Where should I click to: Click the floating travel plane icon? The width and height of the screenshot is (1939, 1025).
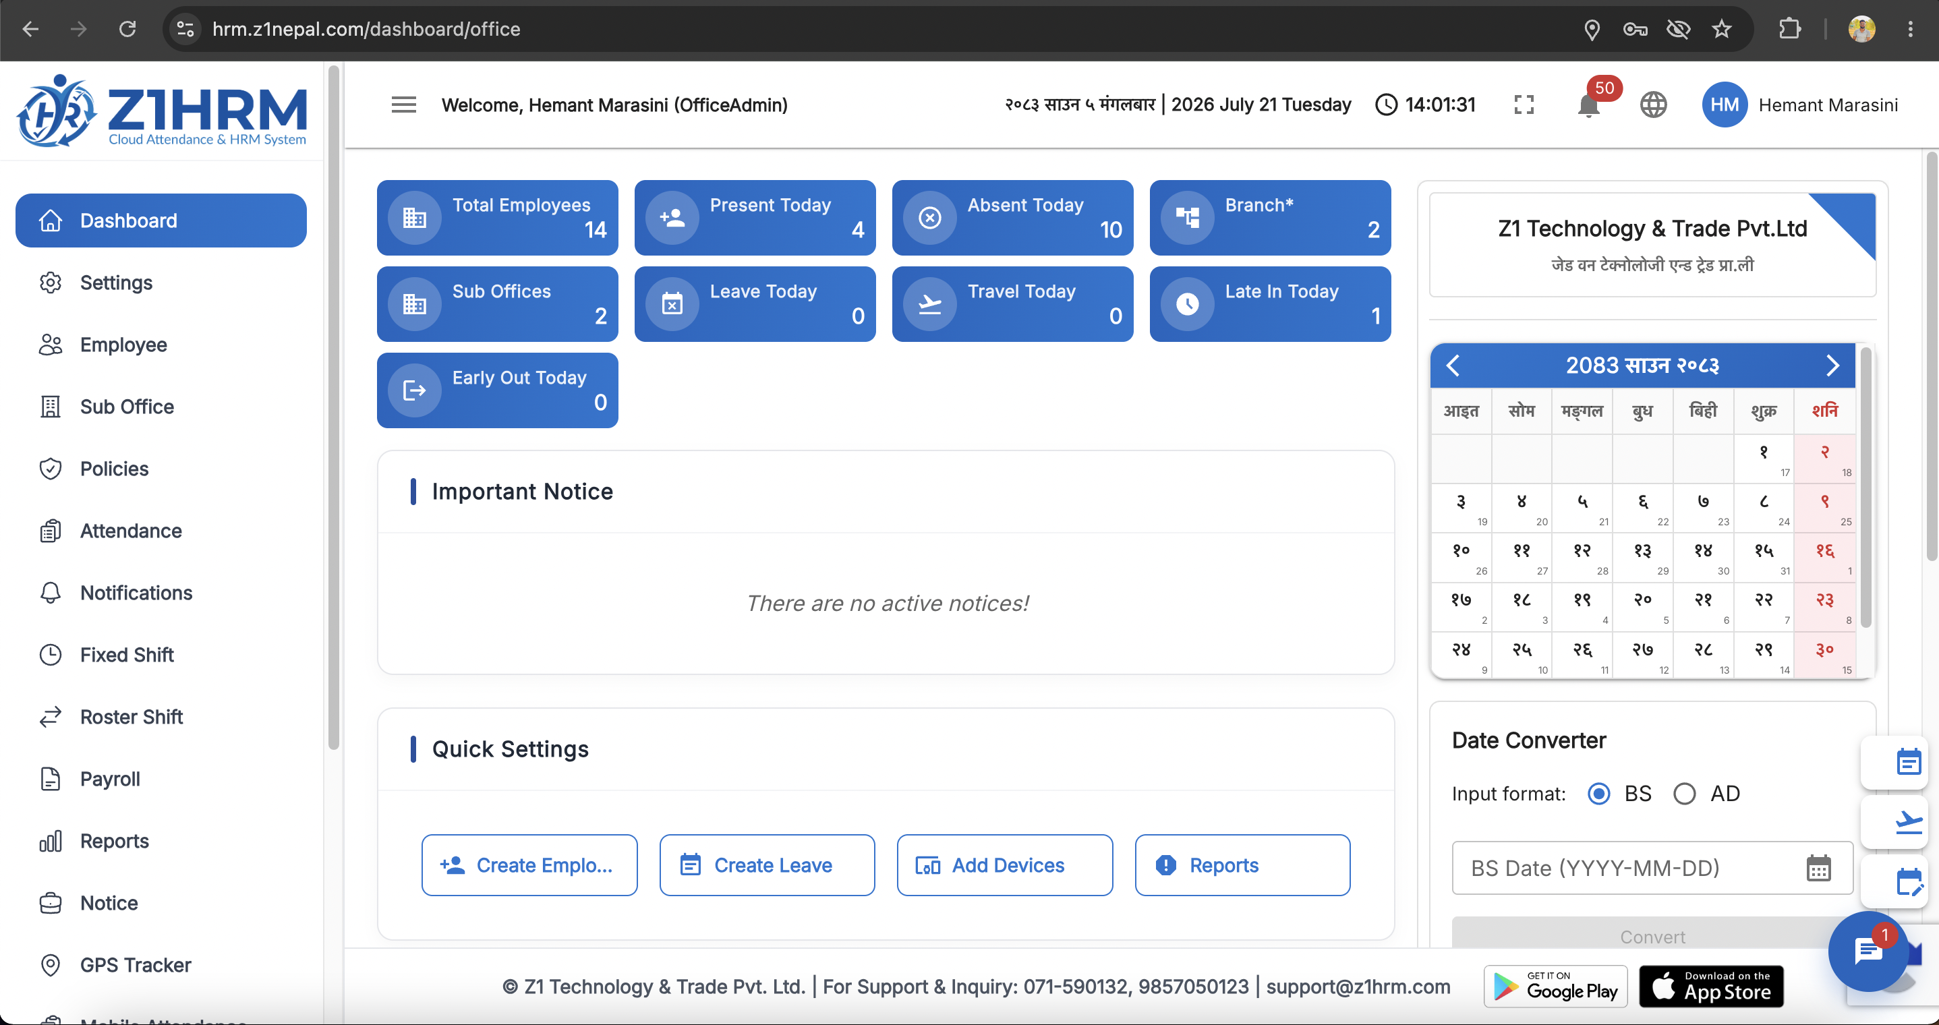tap(1908, 822)
